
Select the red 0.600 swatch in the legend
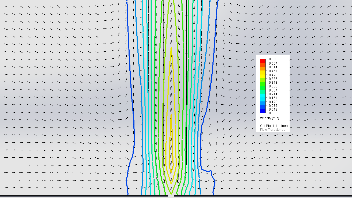click(263, 60)
